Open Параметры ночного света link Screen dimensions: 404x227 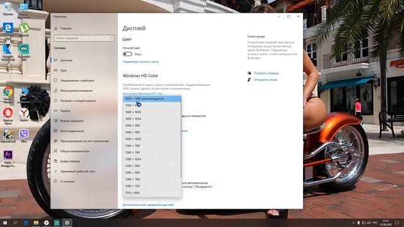141,62
